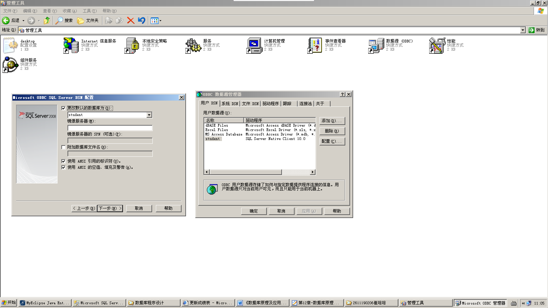Click 取消 in SQL Server DSN dialog
548x308 pixels.
(x=139, y=208)
